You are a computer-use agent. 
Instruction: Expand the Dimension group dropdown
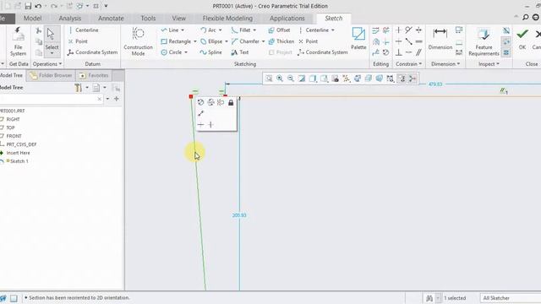point(445,64)
